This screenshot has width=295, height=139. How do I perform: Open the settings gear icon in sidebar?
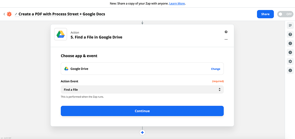point(290,61)
